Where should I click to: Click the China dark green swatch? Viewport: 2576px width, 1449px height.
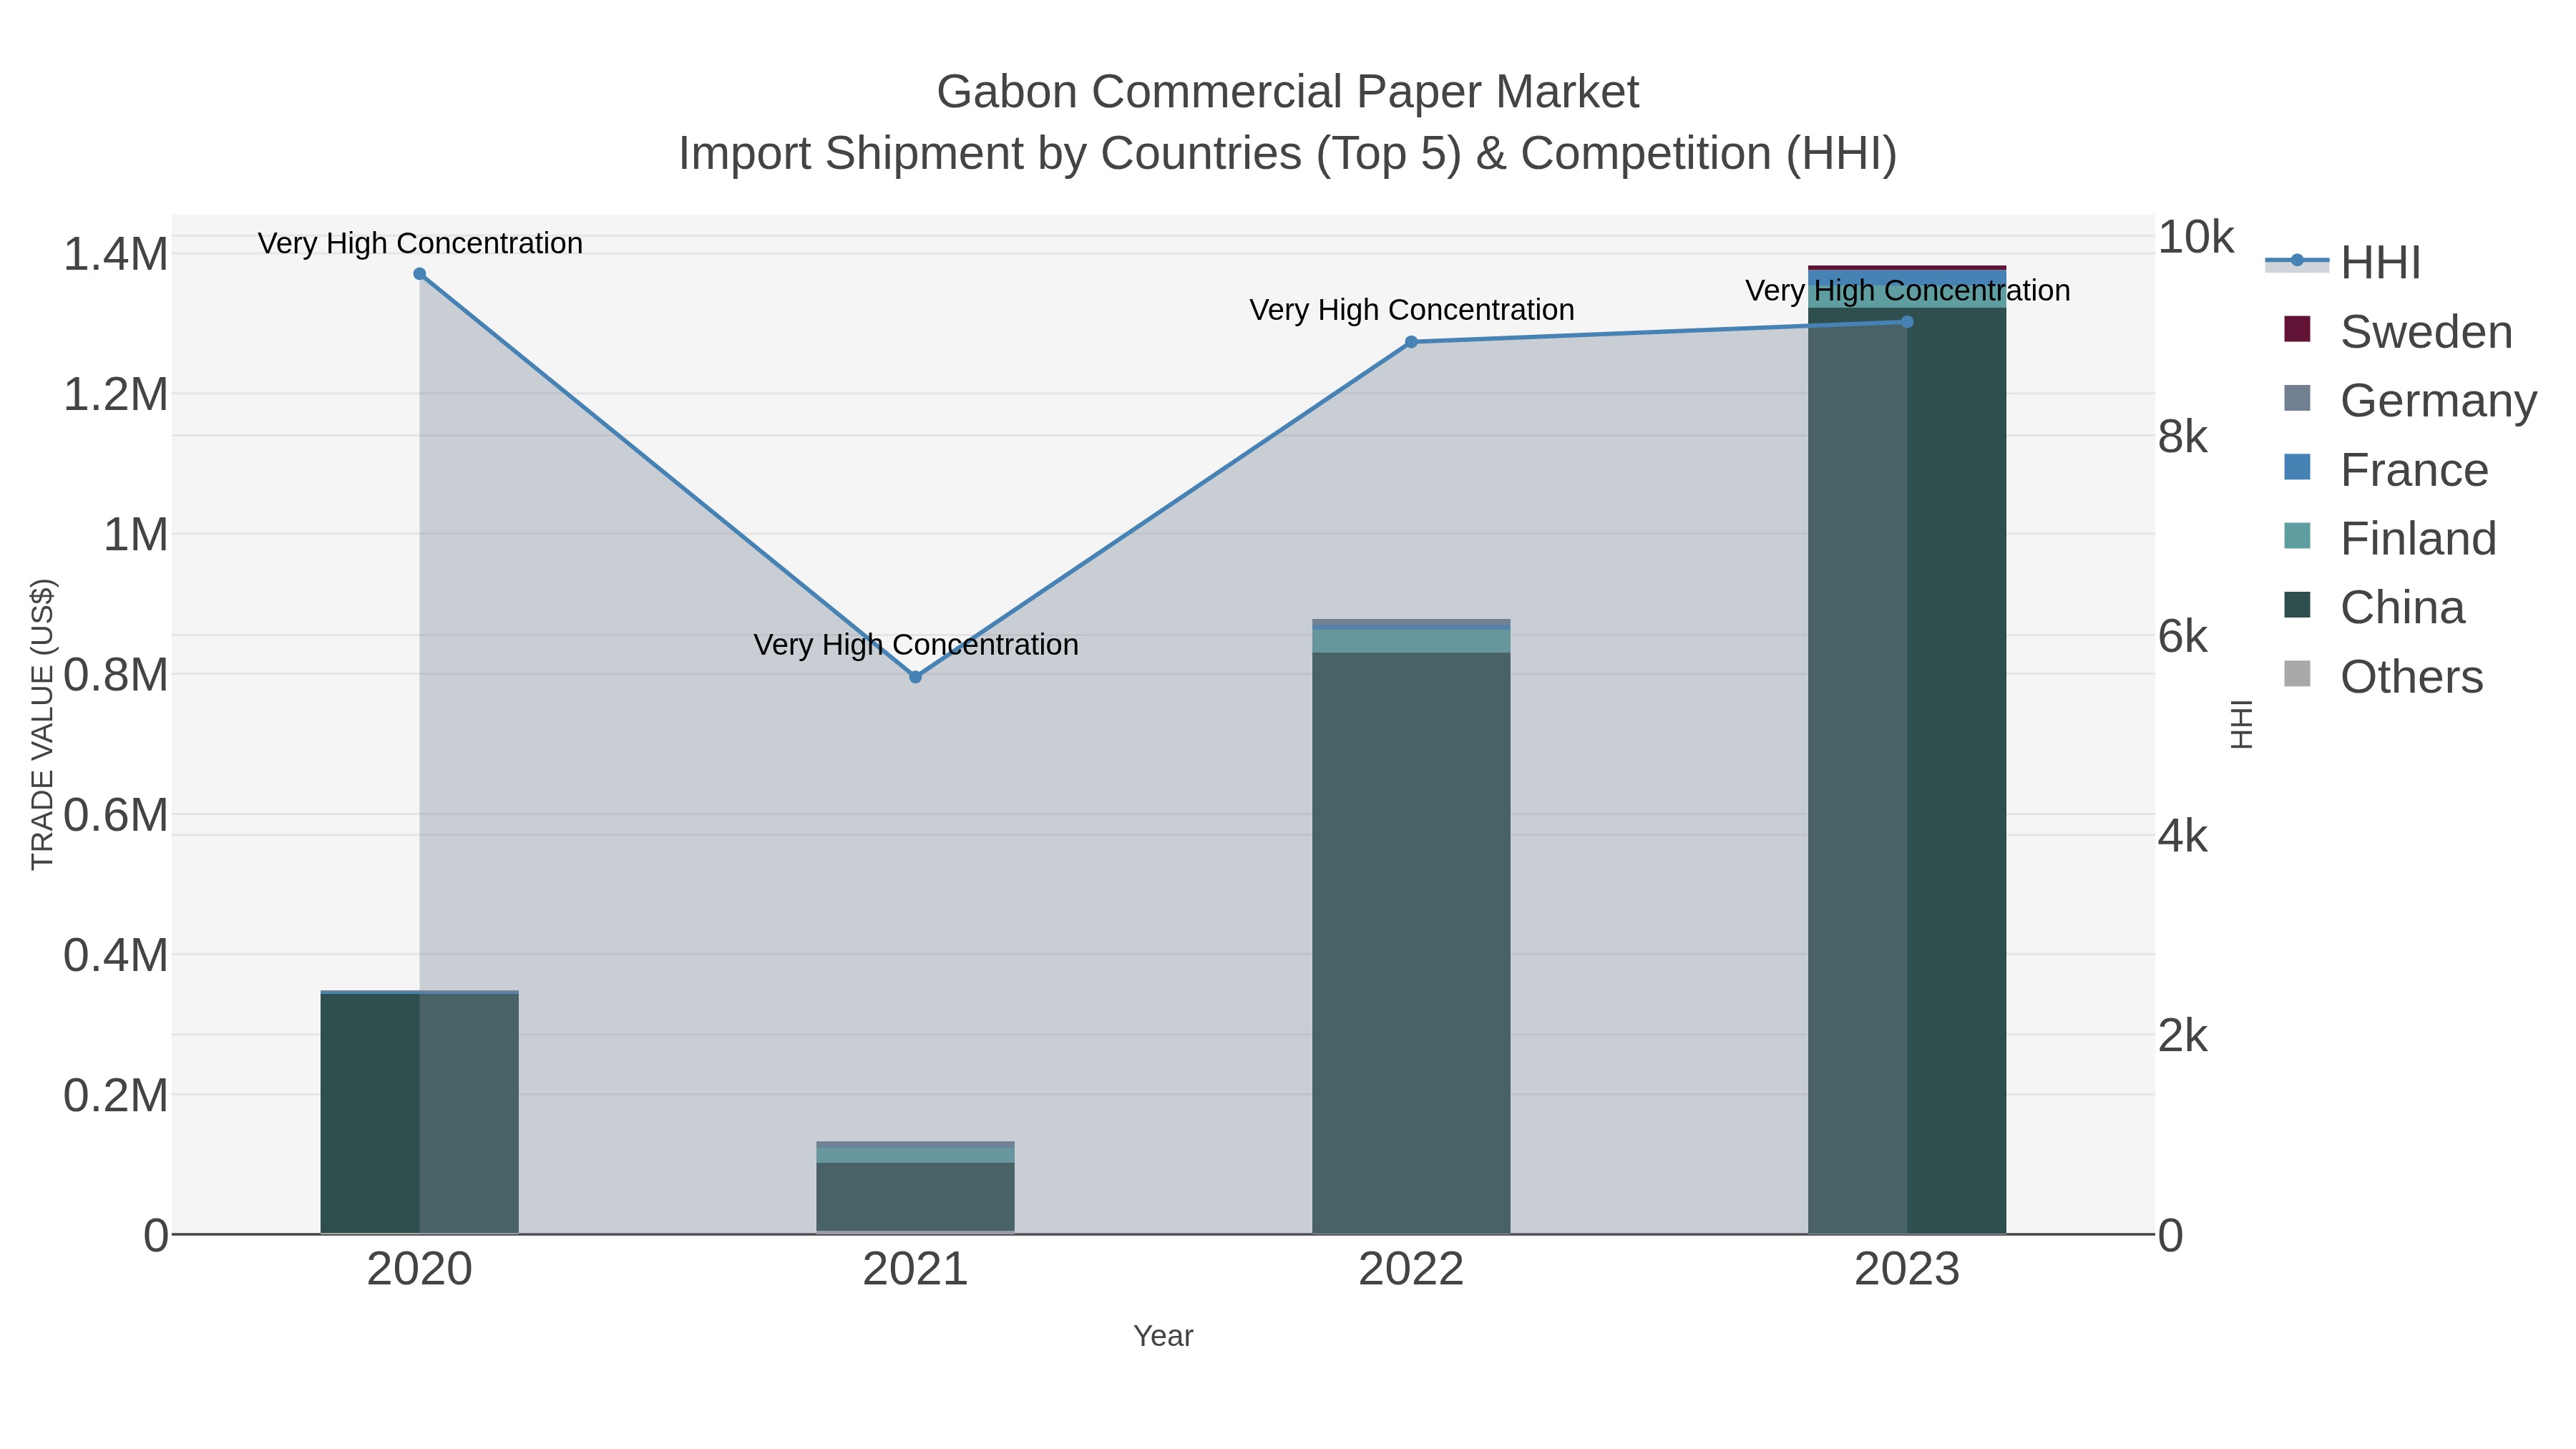coord(2298,605)
